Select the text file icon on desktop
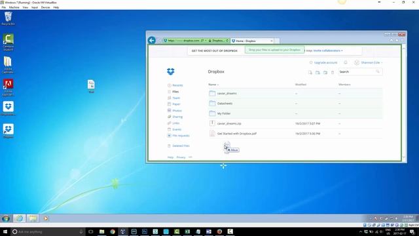Screen dimensions: 419x236 [x=91, y=86]
